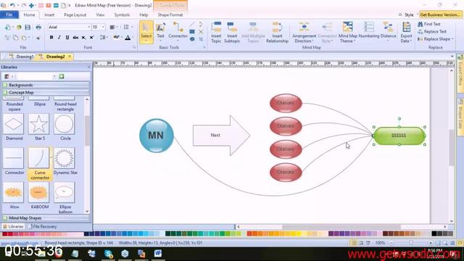464x261 pixels.
Task: Switch to the Page Layout tab
Action: pyautogui.click(x=75, y=14)
